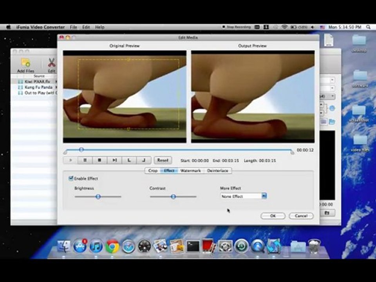Open the video files desktop folder
376x282 pixels.
click(360, 143)
